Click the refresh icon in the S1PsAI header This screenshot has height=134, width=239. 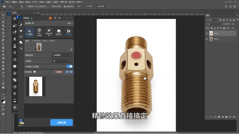(55, 18)
